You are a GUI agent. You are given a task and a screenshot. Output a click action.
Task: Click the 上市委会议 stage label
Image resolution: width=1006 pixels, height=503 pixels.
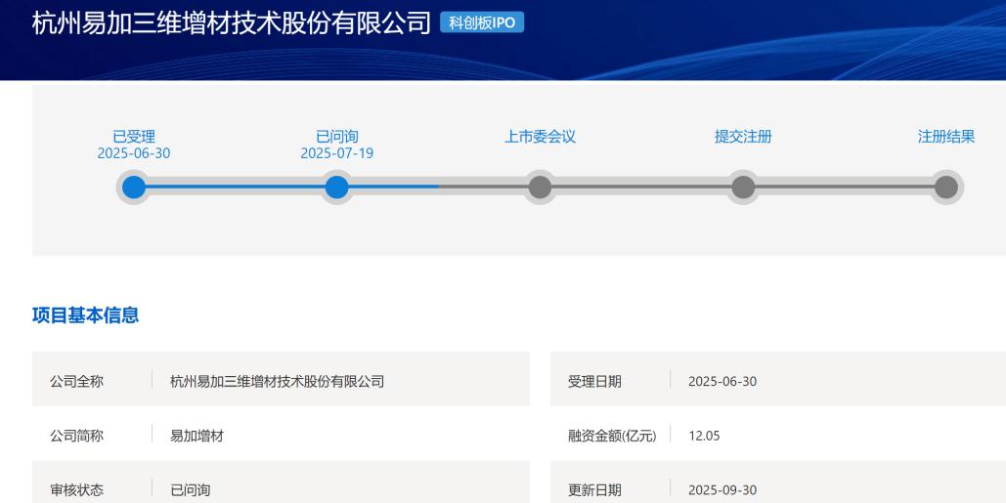pos(540,137)
